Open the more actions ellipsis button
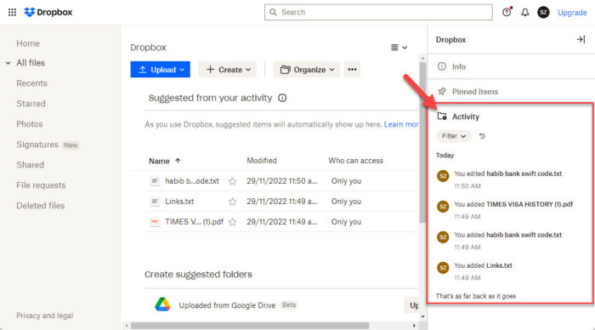 [x=352, y=70]
